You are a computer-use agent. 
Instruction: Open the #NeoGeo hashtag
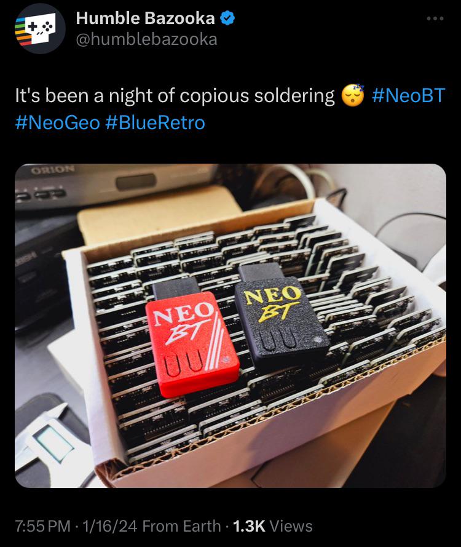coord(58,123)
